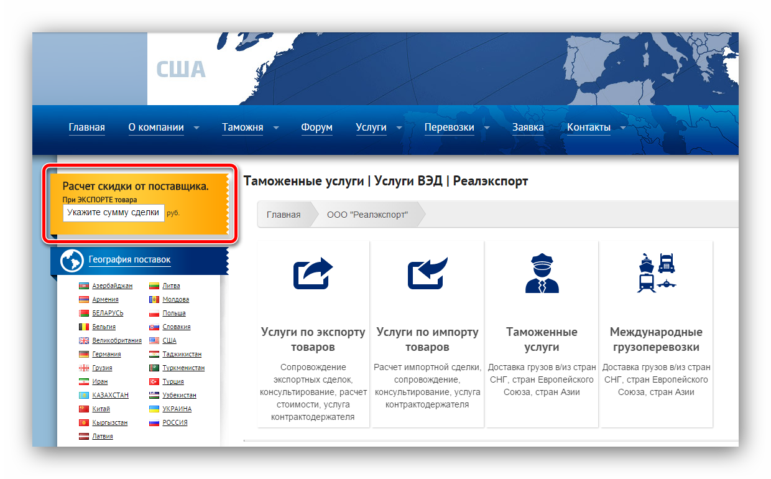Select the Узбекистан country link
Viewport: 771px width, 479px height.
(x=180, y=396)
